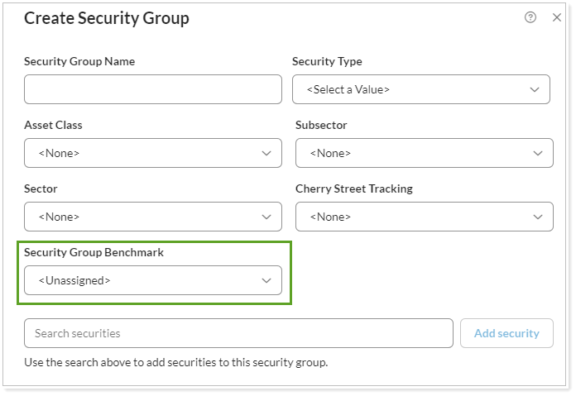Click the Security Type chevron arrow
Image resolution: width=576 pixels, height=396 pixels.
tap(535, 90)
